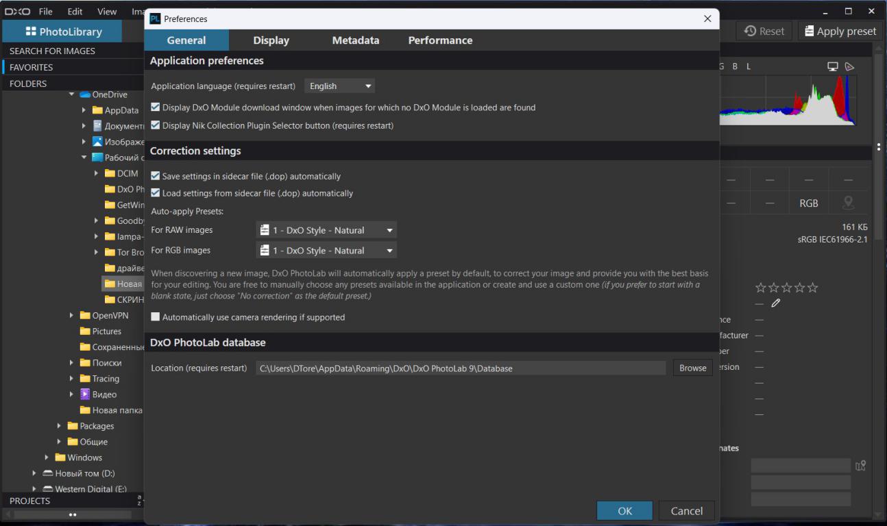Uncheck Save settings in sidecar file automatically
The height and width of the screenshot is (526, 887).
pyautogui.click(x=156, y=176)
